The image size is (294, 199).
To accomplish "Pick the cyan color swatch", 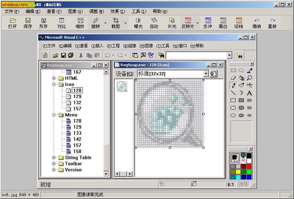I will [238, 177].
